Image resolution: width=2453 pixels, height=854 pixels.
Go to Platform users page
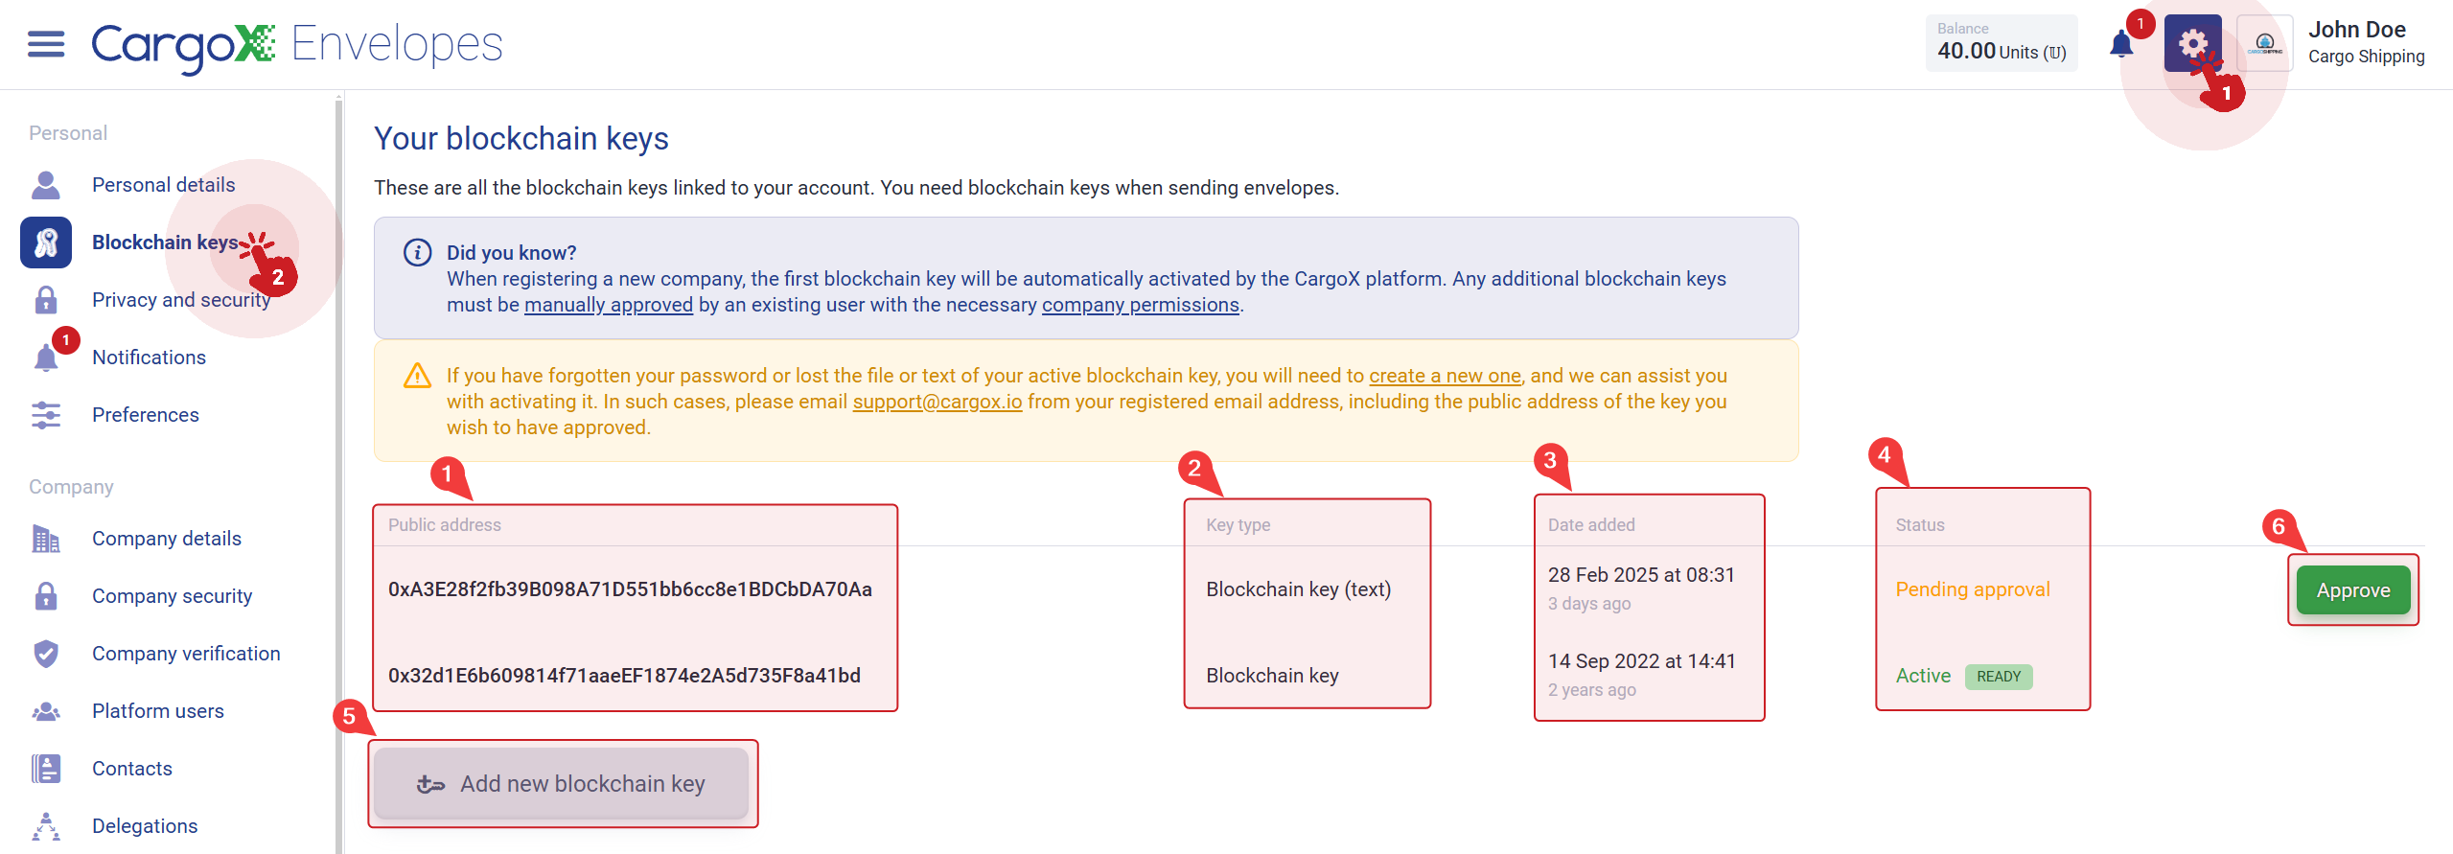[x=158, y=711]
